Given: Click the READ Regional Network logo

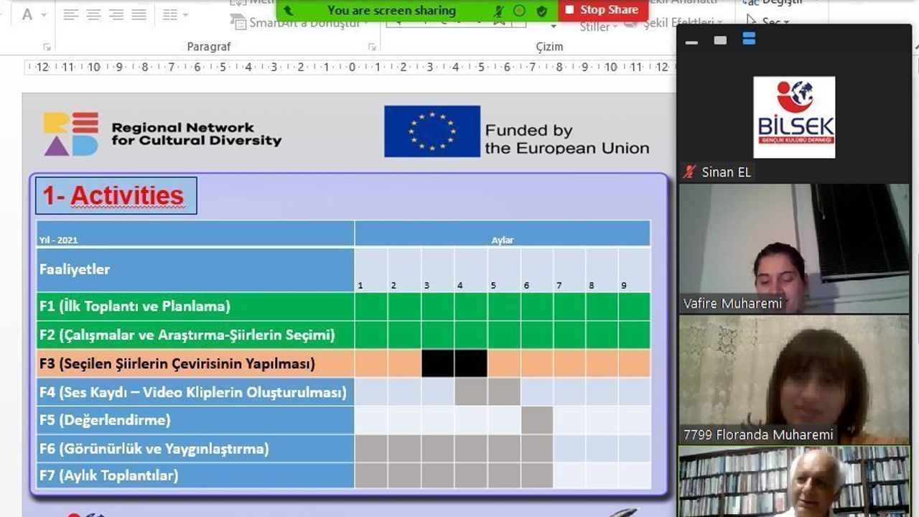Looking at the screenshot, I should (x=162, y=134).
